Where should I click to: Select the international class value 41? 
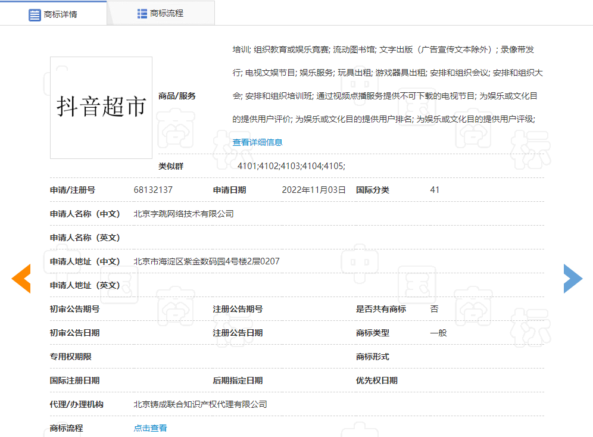pyautogui.click(x=435, y=190)
